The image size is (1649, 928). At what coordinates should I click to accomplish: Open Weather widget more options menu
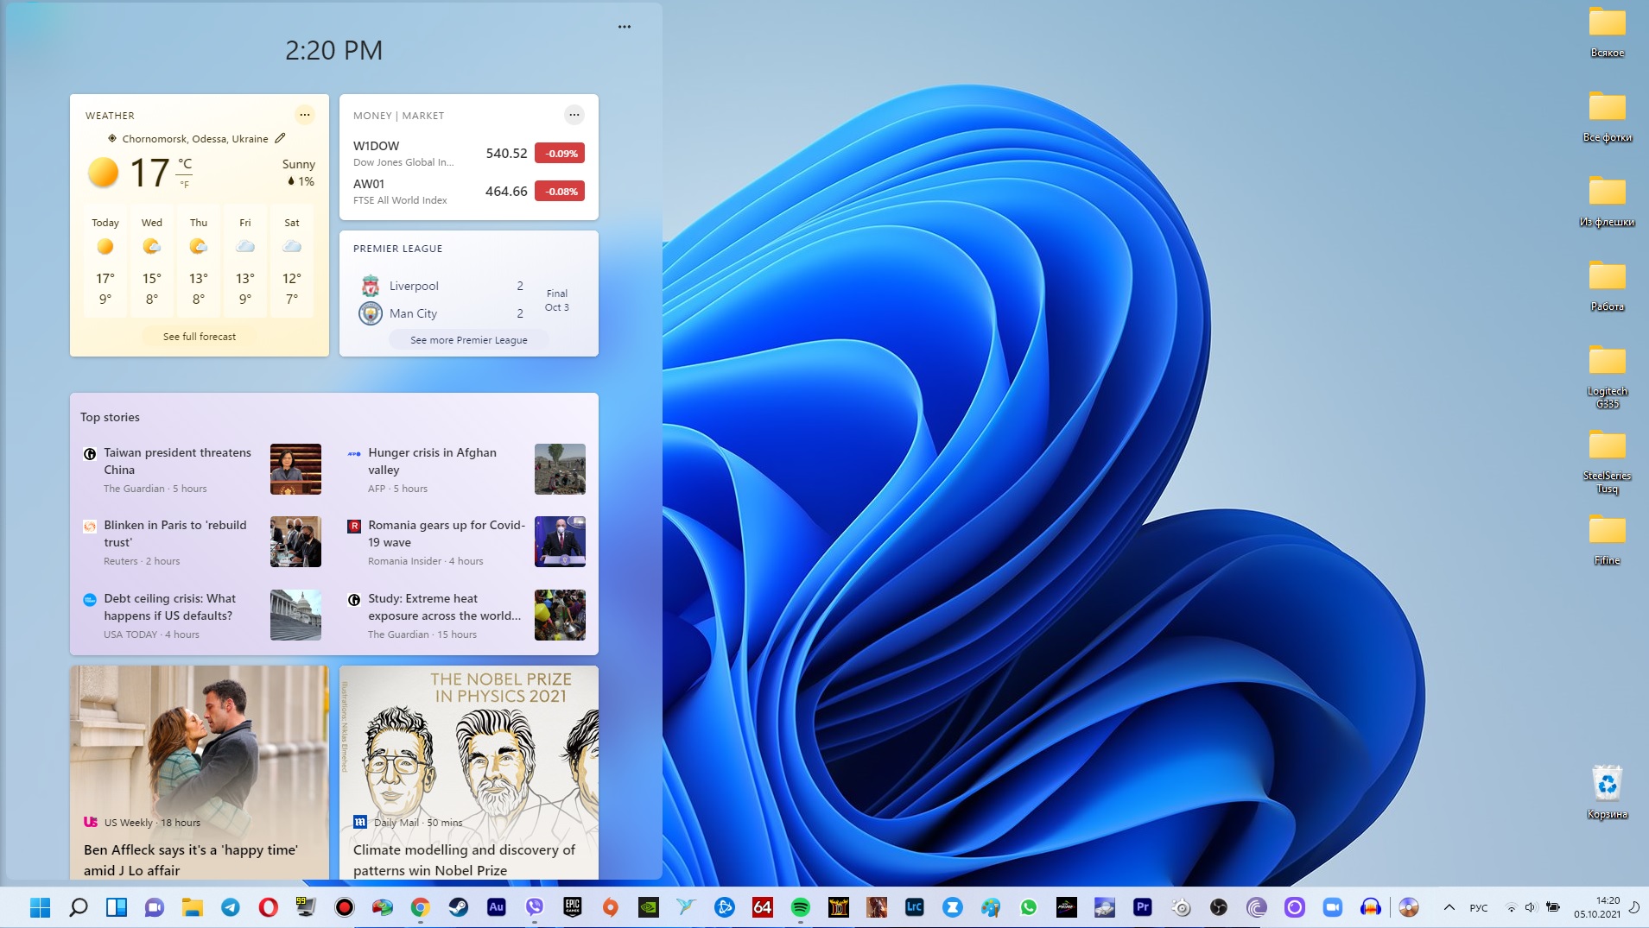coord(305,115)
